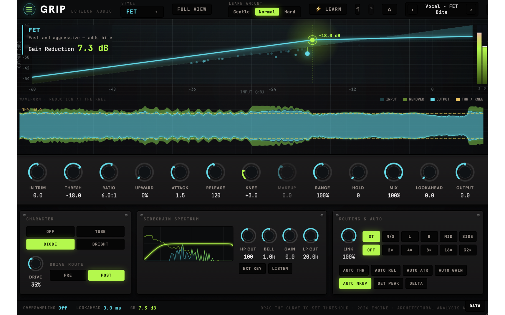Image resolution: width=505 pixels, height=315 pixels.
Task: Click the LINK knob
Action: [349, 236]
